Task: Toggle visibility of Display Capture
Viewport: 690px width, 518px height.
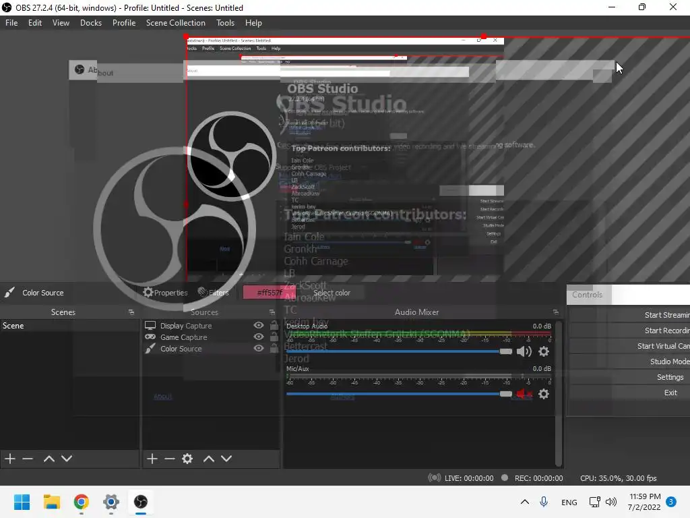Action: pos(259,325)
